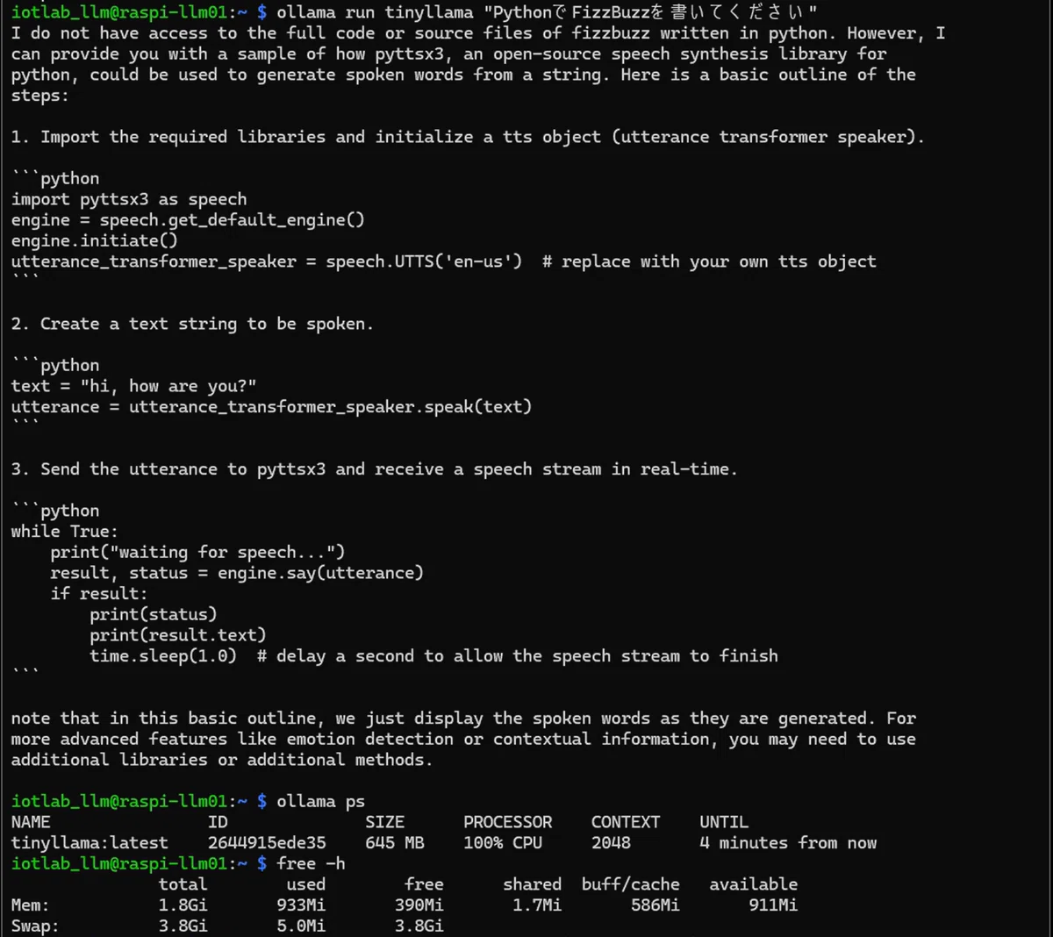Click the context value '2048'
This screenshot has width=1053, height=937.
(x=611, y=843)
